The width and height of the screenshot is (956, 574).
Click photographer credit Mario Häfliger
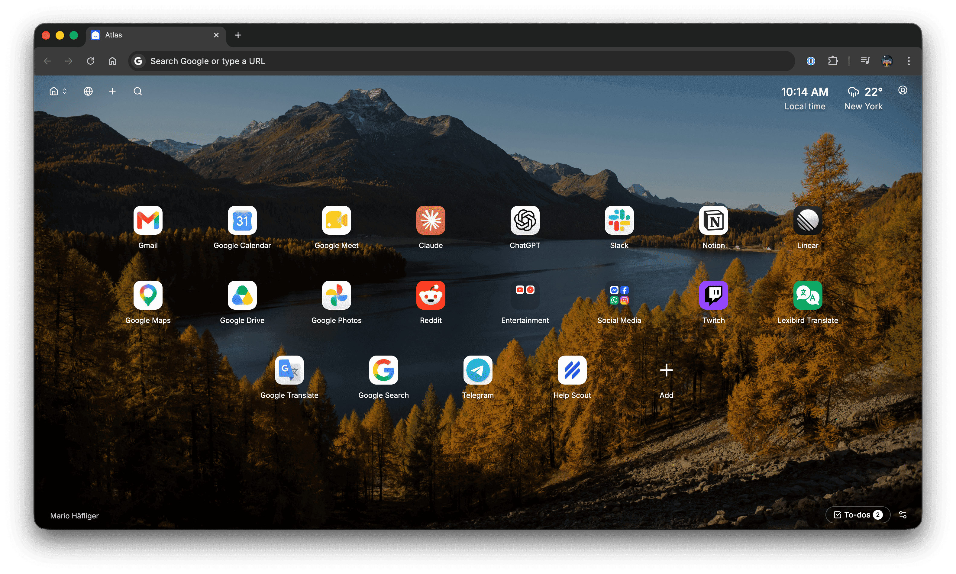(74, 516)
